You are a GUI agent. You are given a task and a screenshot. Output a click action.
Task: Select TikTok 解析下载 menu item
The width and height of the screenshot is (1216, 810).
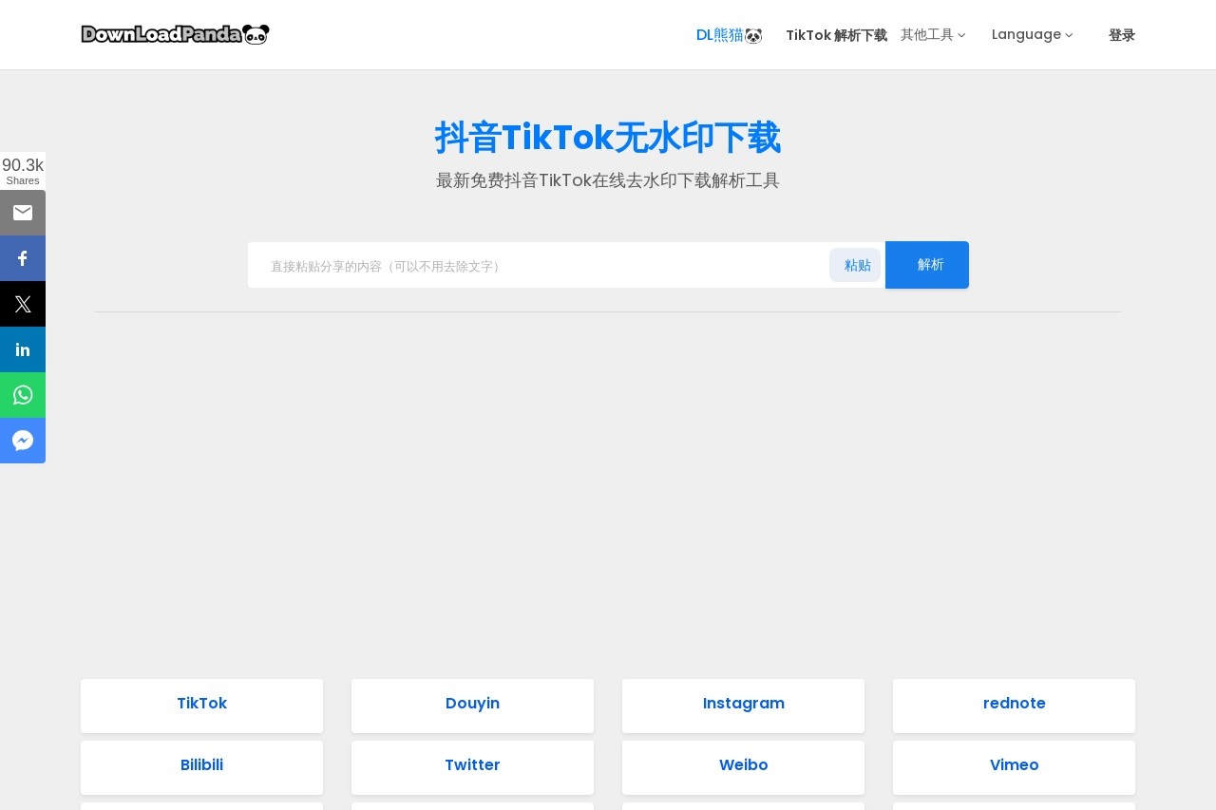[836, 35]
